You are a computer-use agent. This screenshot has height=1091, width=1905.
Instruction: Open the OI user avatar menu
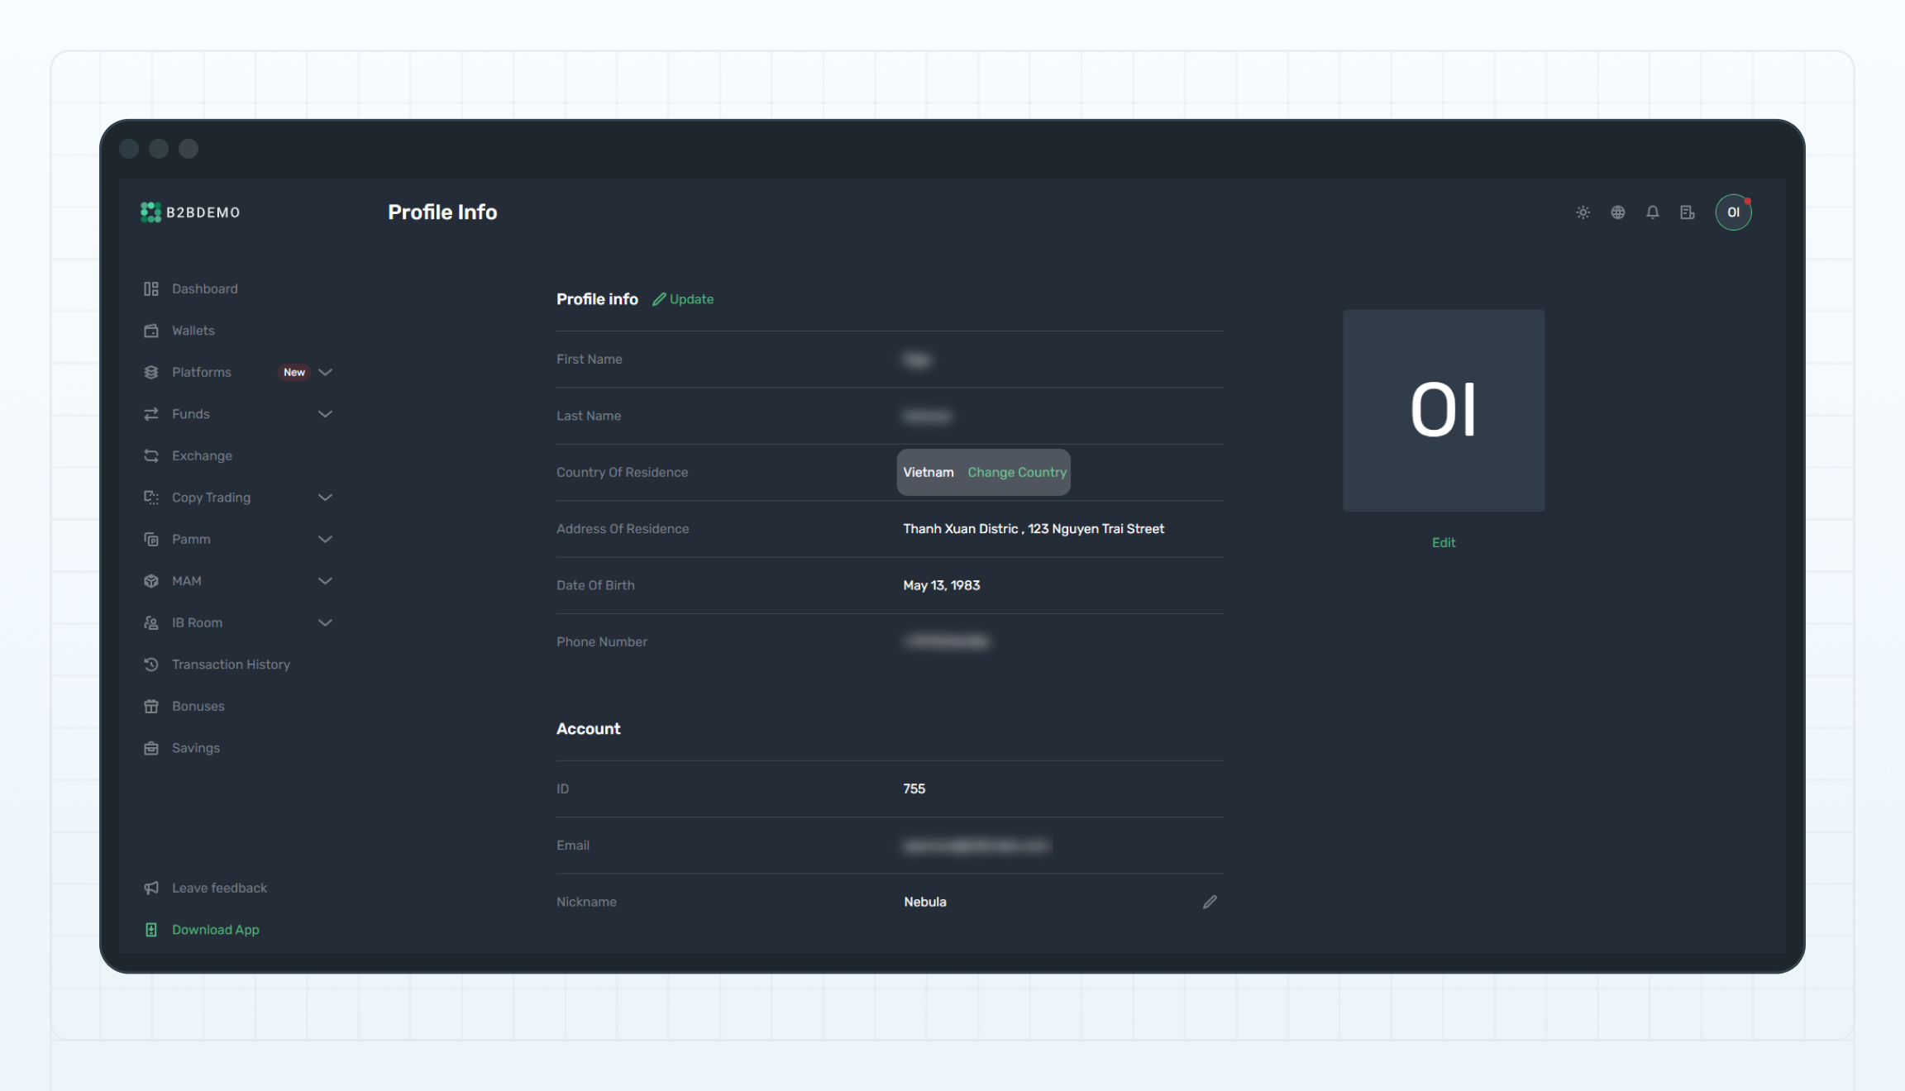[x=1733, y=212]
